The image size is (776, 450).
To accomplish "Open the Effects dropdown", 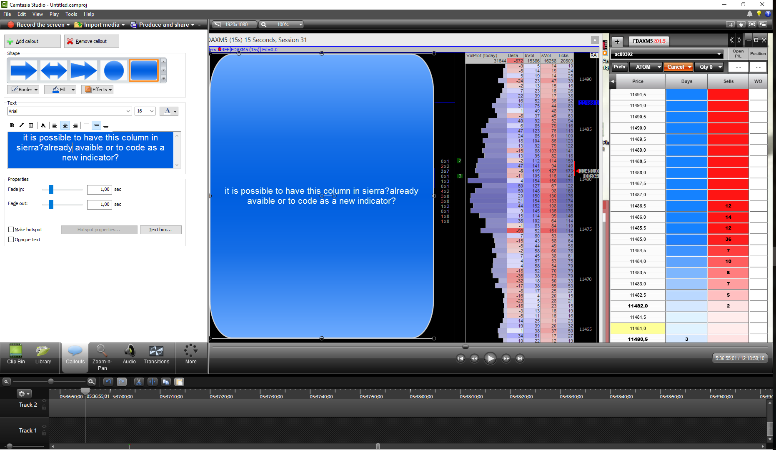I will click(97, 90).
